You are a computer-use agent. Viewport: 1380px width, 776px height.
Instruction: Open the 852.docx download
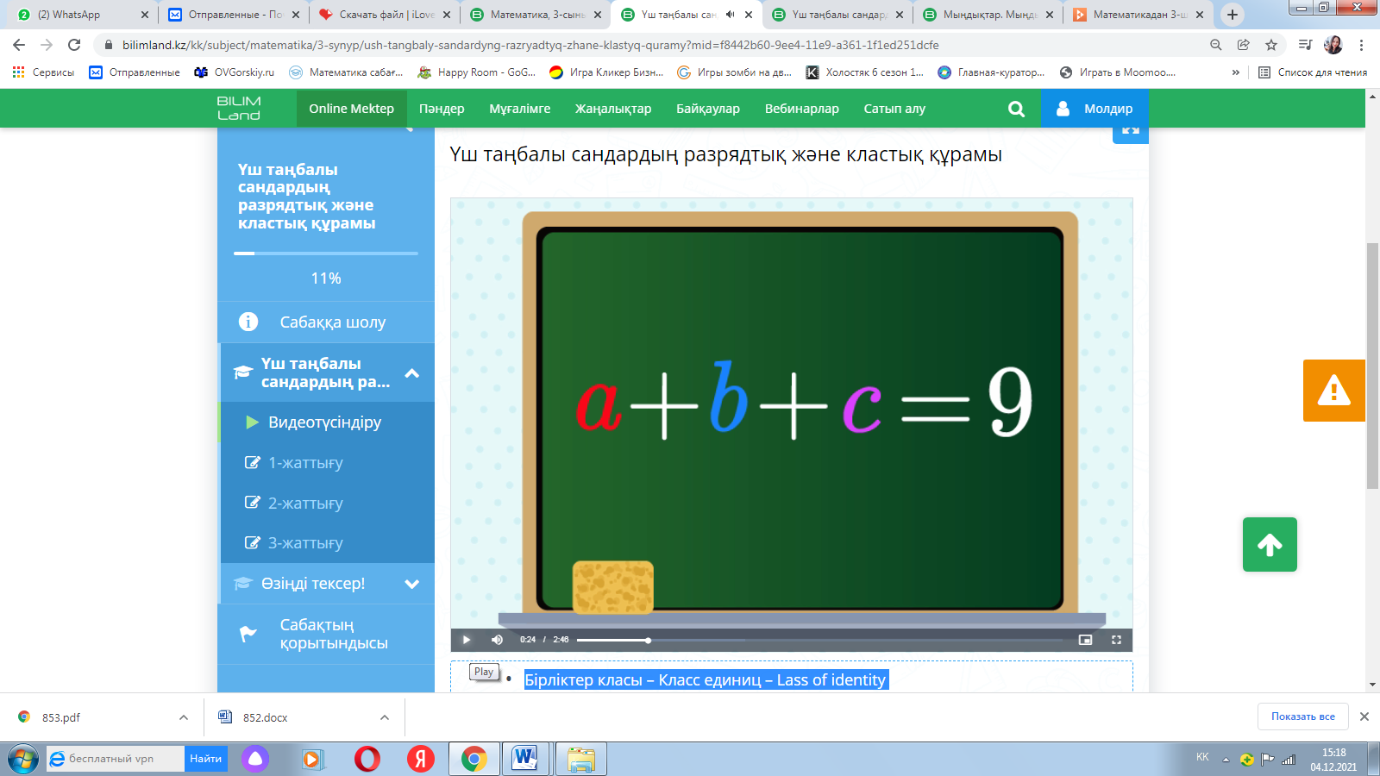point(265,717)
